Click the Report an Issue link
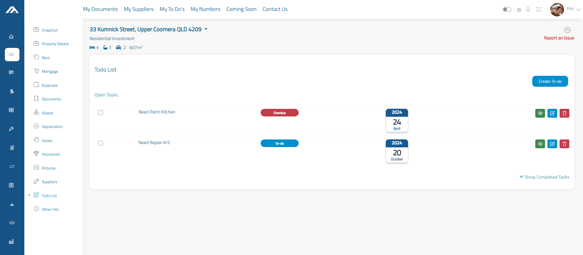The height and width of the screenshot is (255, 583). pos(559,38)
